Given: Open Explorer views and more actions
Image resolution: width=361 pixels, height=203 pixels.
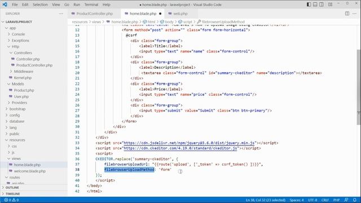Looking at the screenshot, I should click(61, 14).
